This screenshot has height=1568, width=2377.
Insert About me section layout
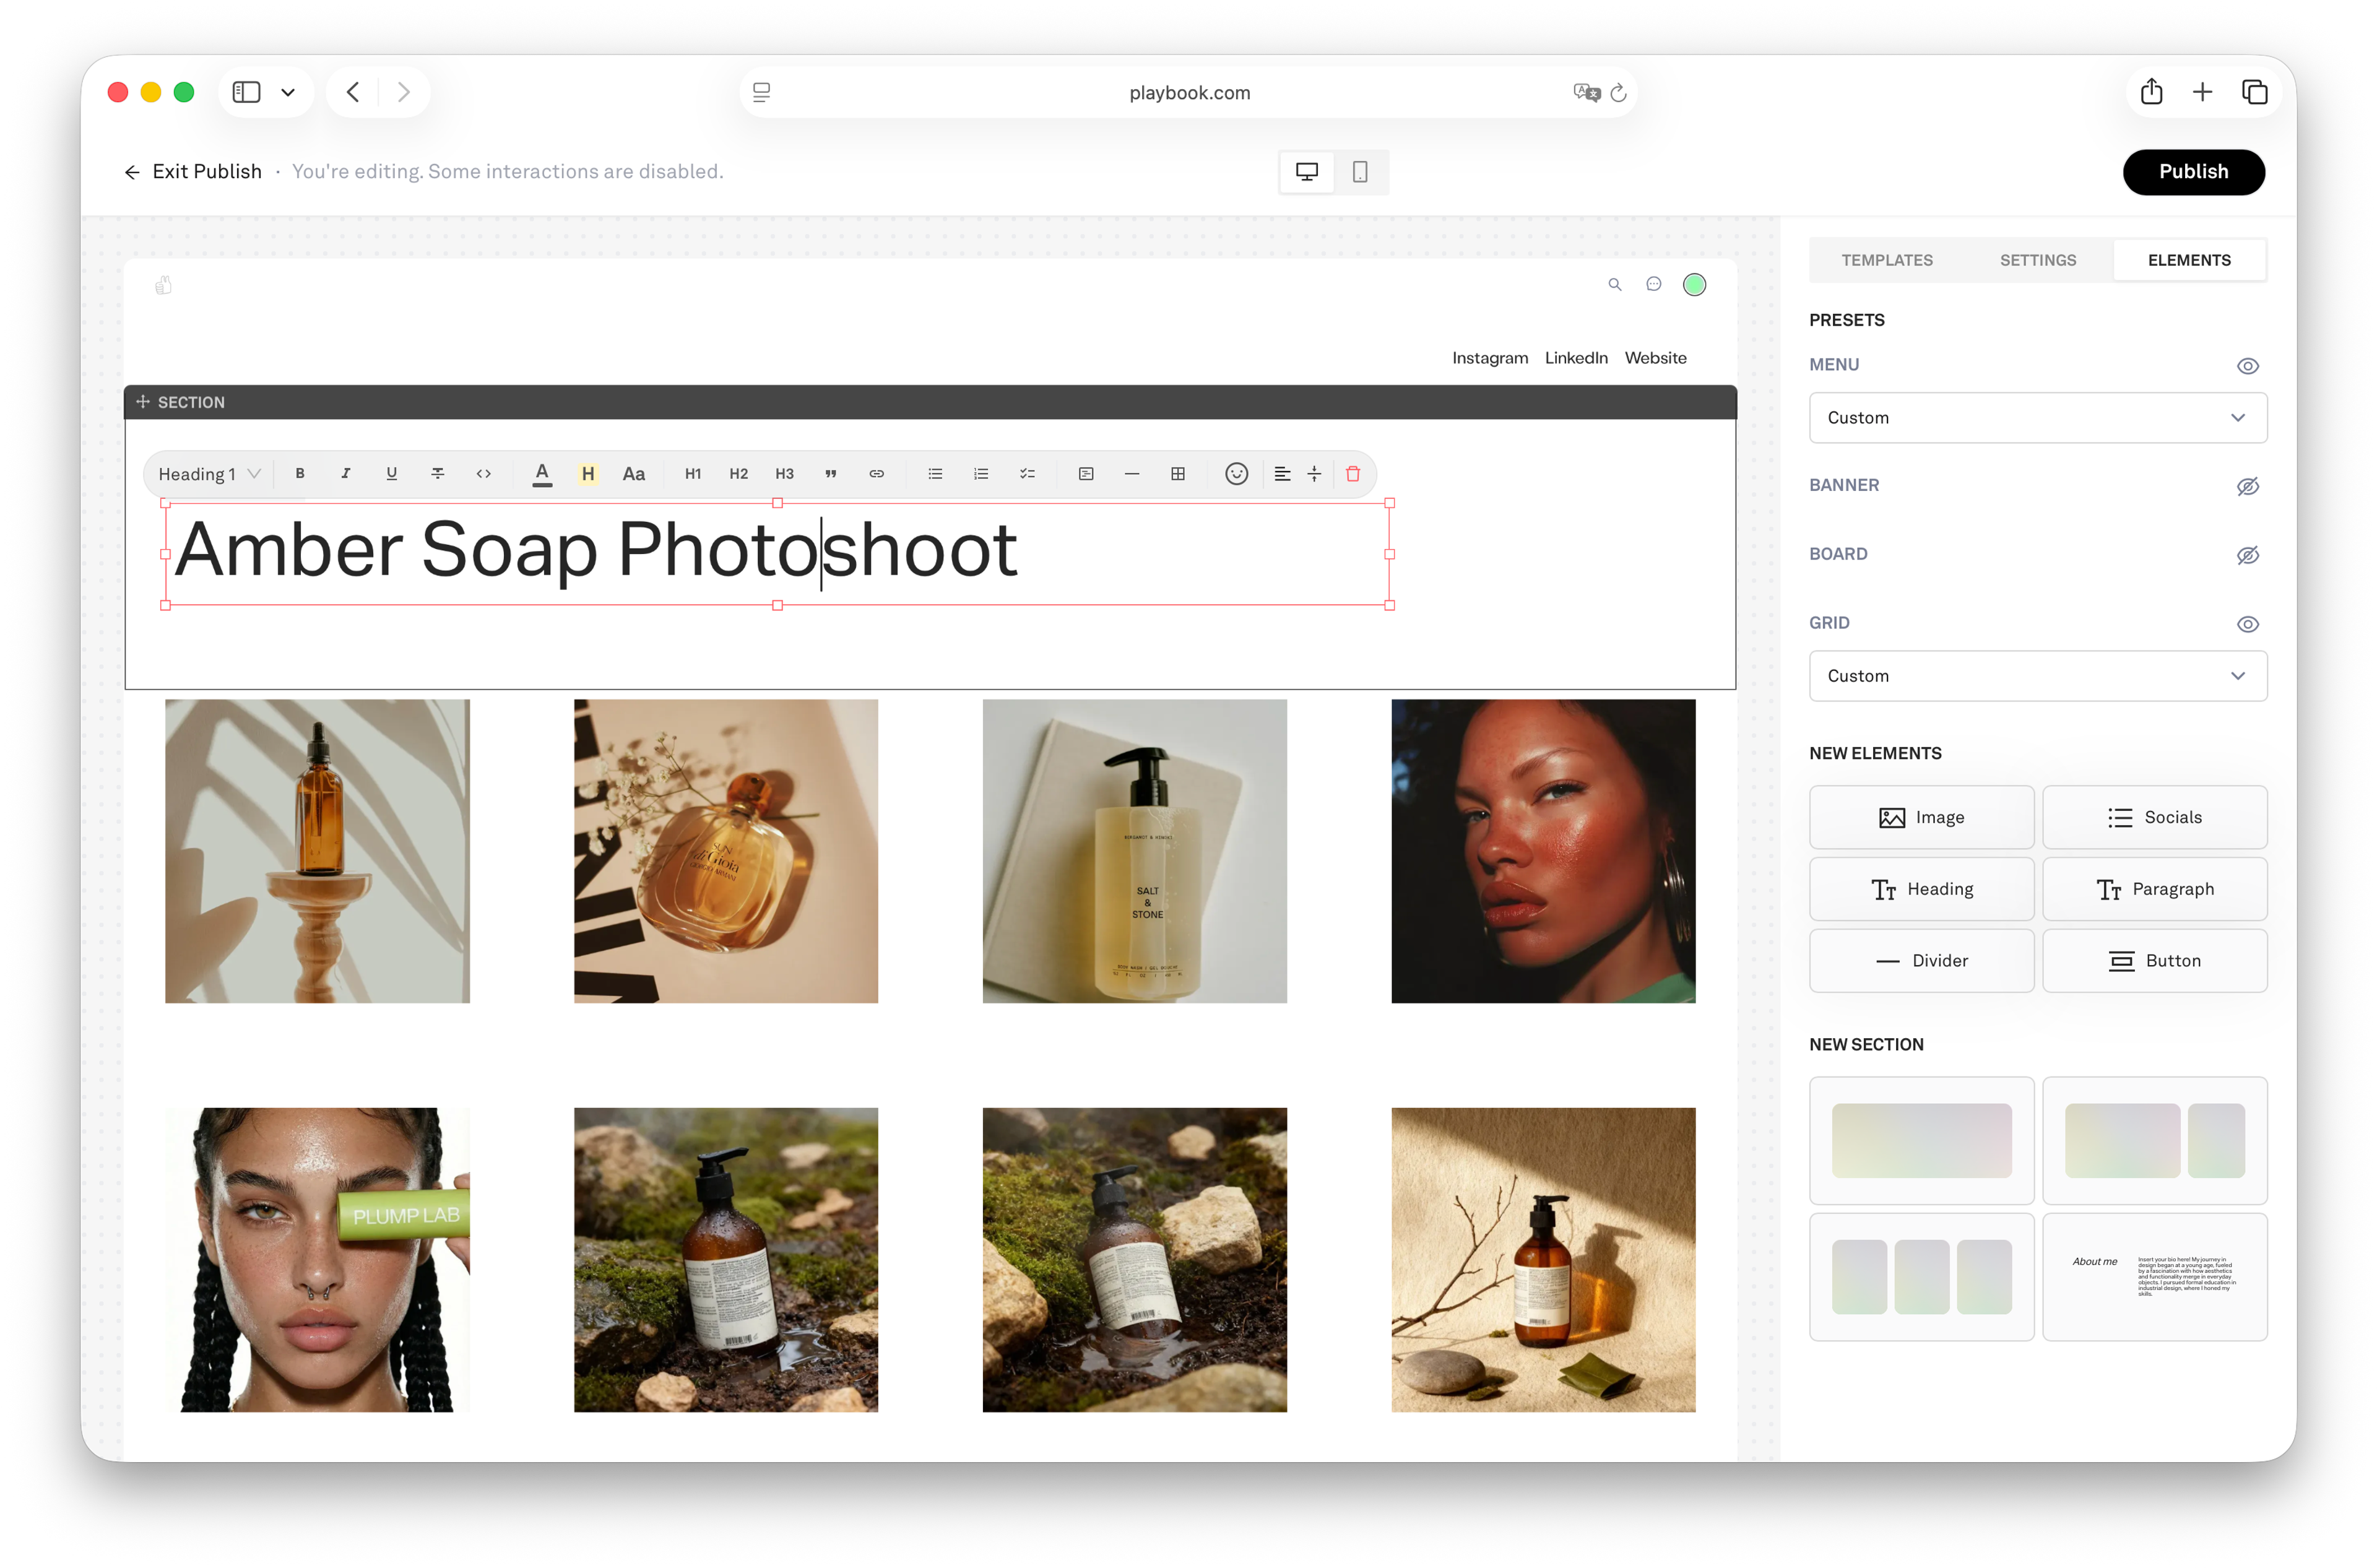pyautogui.click(x=2154, y=1277)
